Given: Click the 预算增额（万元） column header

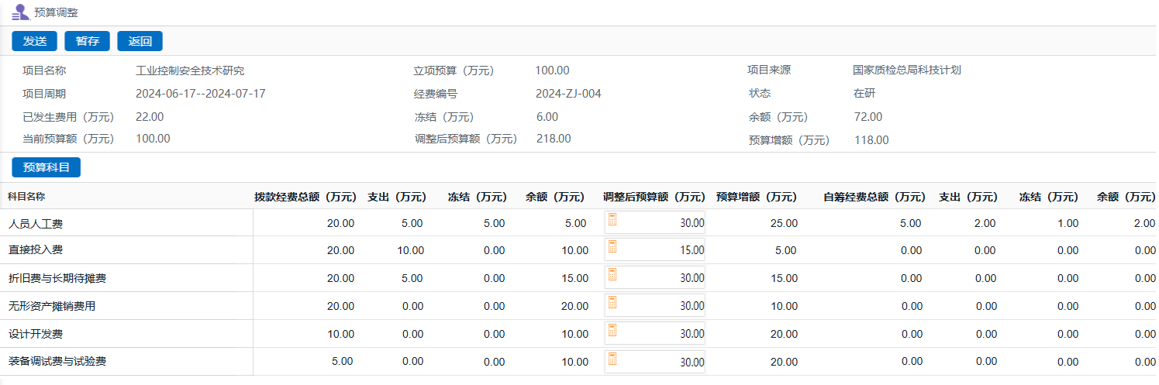Looking at the screenshot, I should tap(756, 197).
